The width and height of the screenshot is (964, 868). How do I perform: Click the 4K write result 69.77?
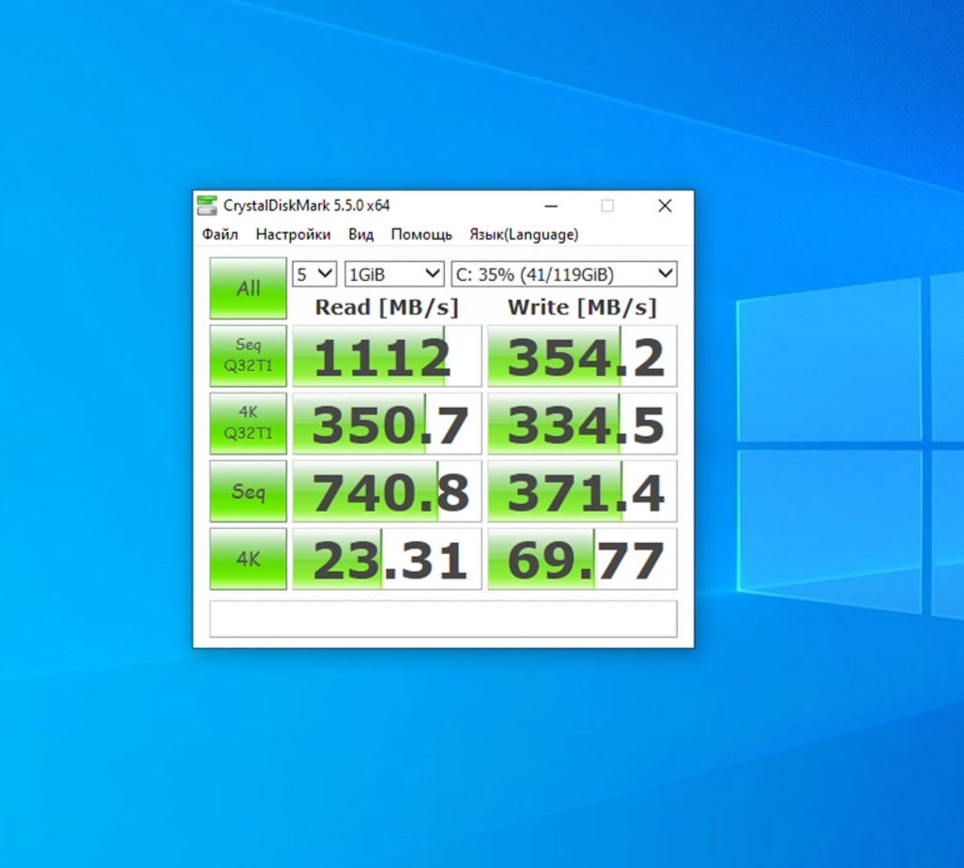coord(582,559)
